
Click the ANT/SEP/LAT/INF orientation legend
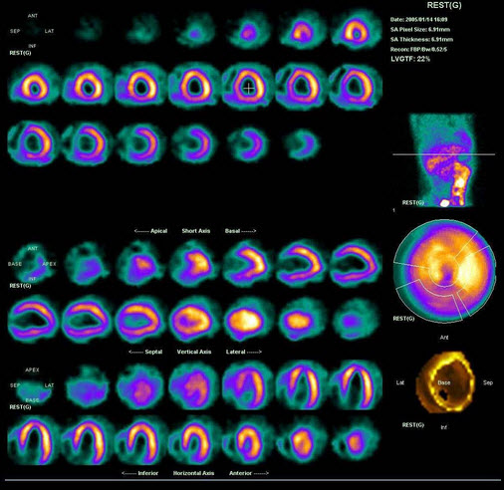pyautogui.click(x=32, y=31)
